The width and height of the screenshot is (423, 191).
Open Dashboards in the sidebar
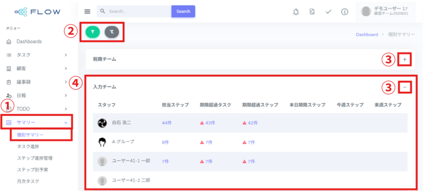(29, 42)
